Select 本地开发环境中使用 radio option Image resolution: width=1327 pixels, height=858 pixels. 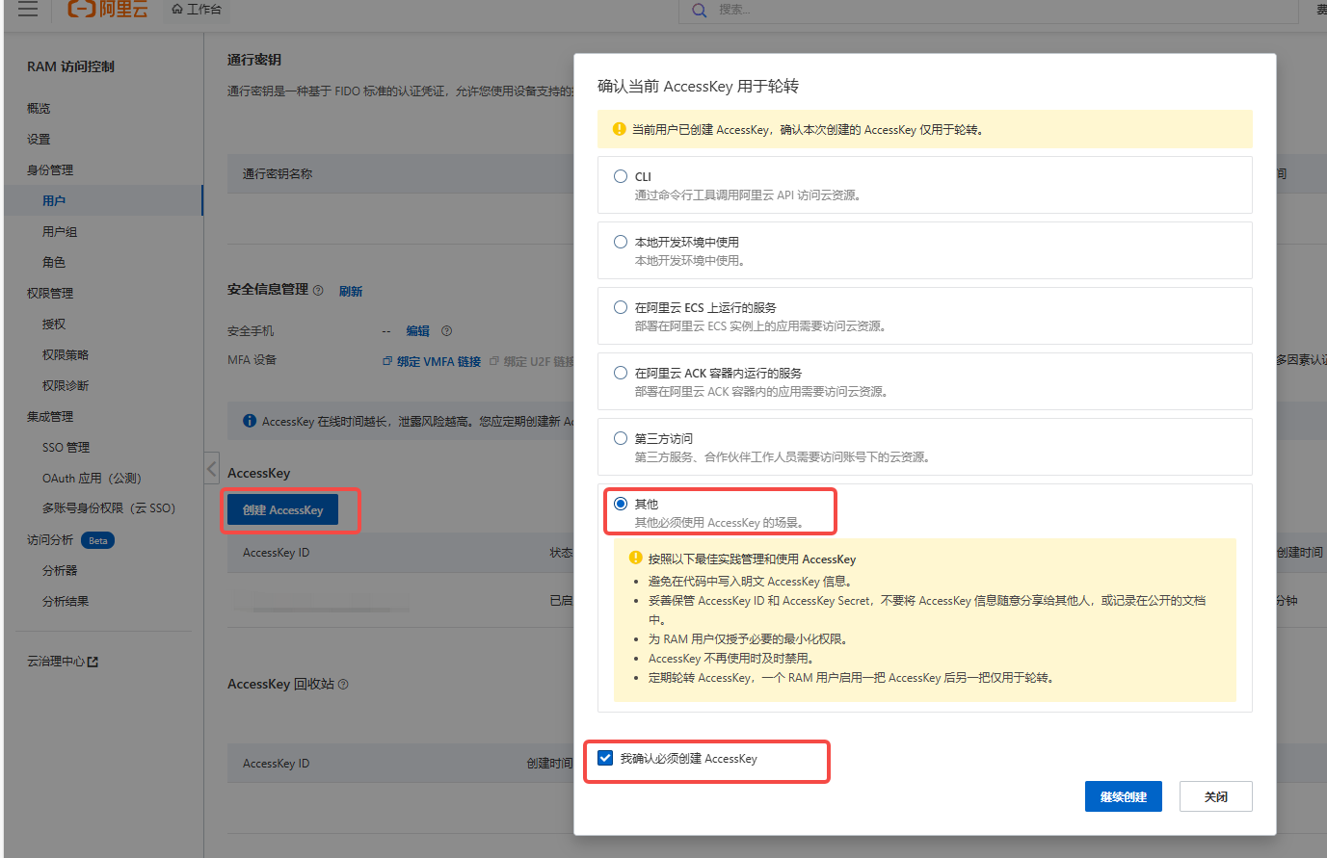621,242
